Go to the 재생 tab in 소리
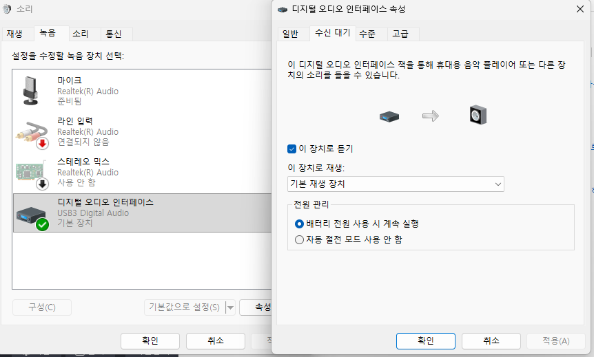This screenshot has height=357, width=594. (x=14, y=34)
